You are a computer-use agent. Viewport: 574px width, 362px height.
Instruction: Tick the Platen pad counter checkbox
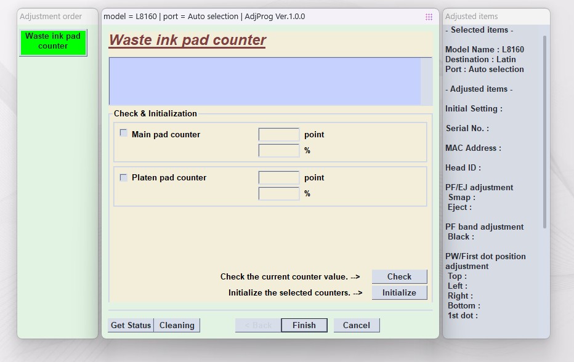[124, 177]
